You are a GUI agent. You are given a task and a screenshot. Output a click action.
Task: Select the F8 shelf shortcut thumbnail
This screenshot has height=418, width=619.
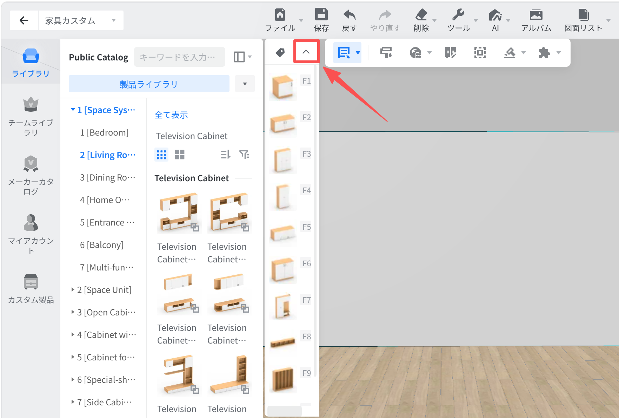pyautogui.click(x=283, y=343)
